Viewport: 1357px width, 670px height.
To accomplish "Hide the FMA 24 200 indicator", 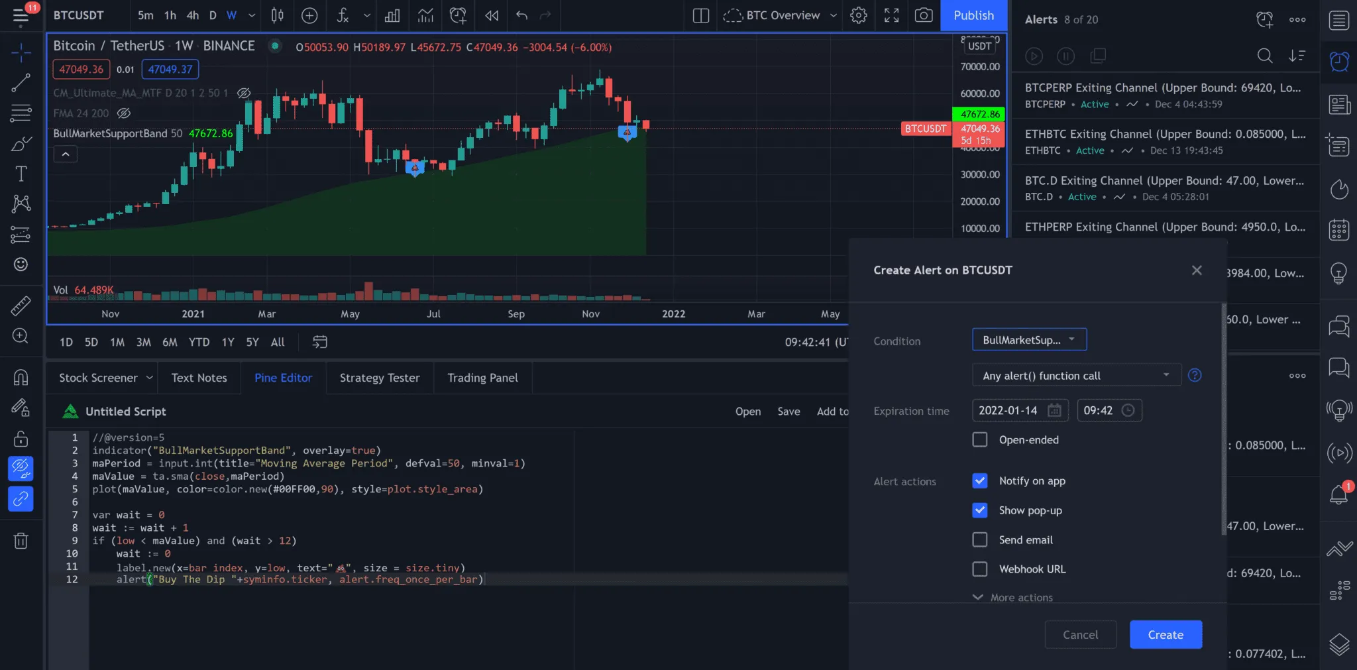I will (x=123, y=113).
